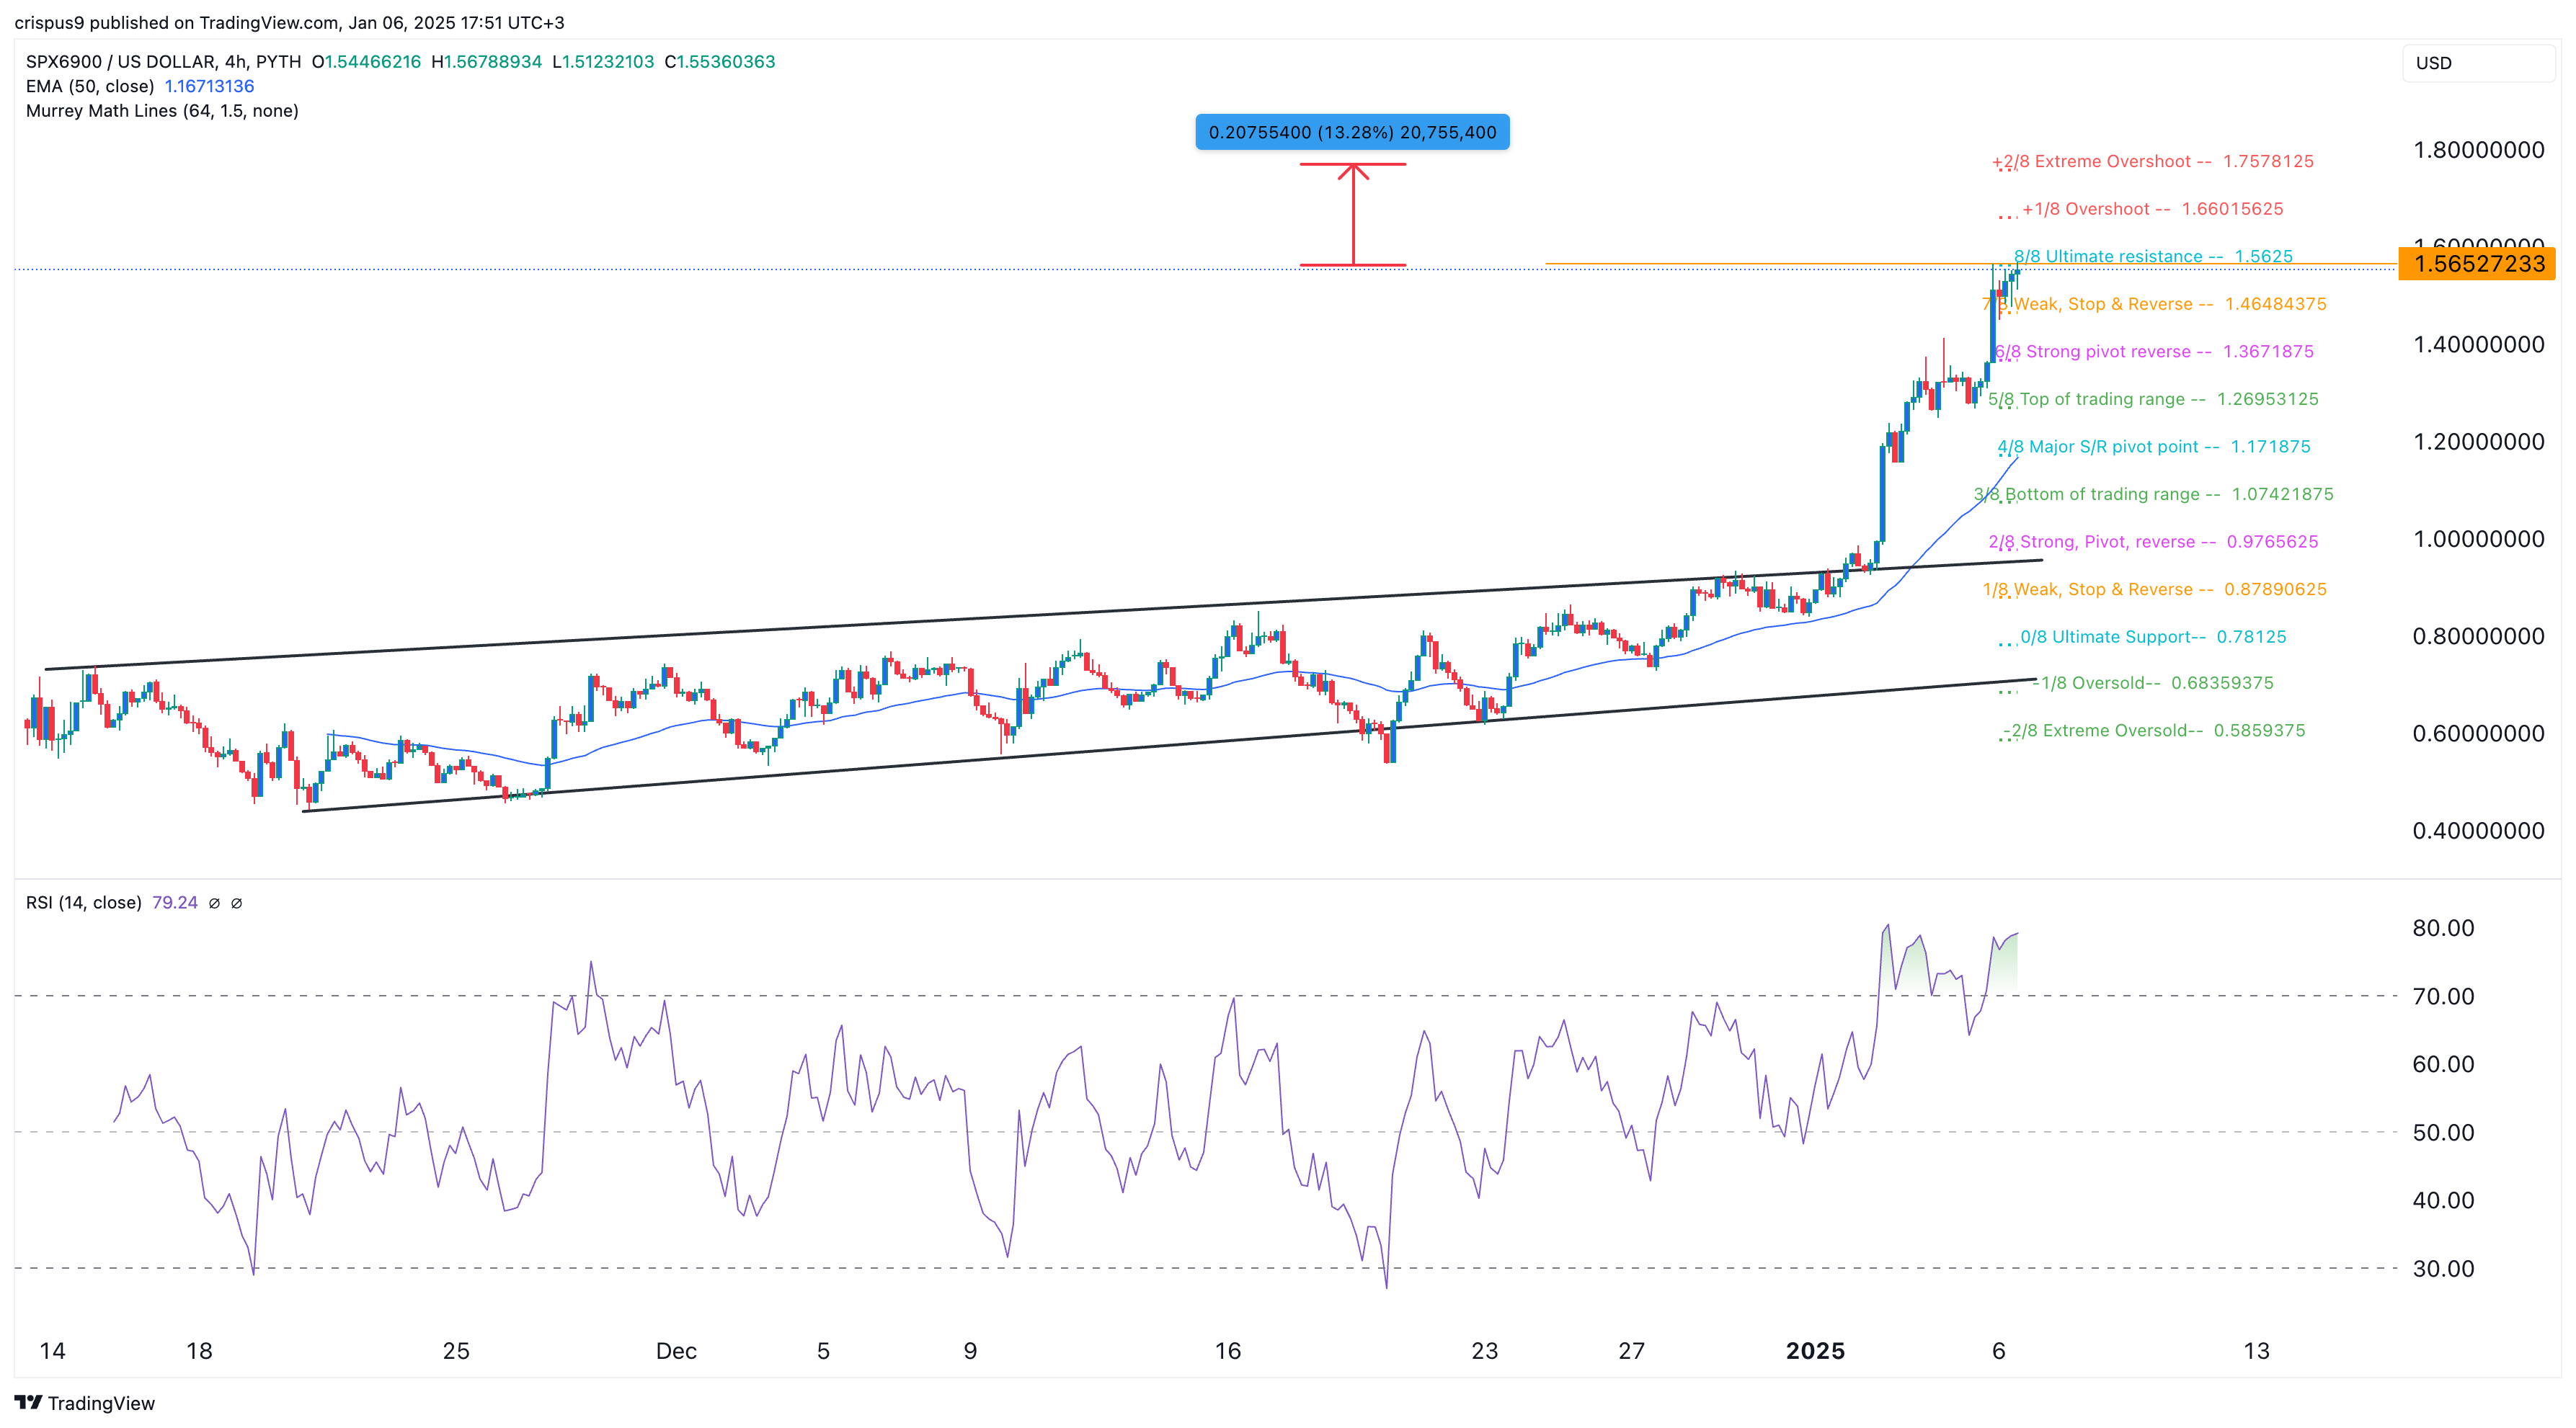The image size is (2576, 1428).
Task: Click the 6/8 Strong pivot reverse 1.3671875 label
Action: (2154, 352)
